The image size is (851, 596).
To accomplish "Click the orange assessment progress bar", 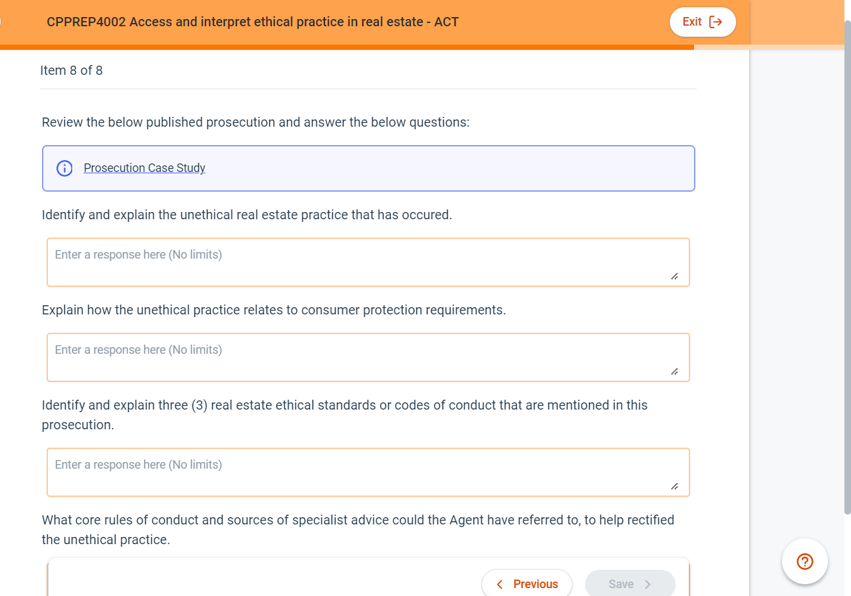I will pyautogui.click(x=347, y=47).
